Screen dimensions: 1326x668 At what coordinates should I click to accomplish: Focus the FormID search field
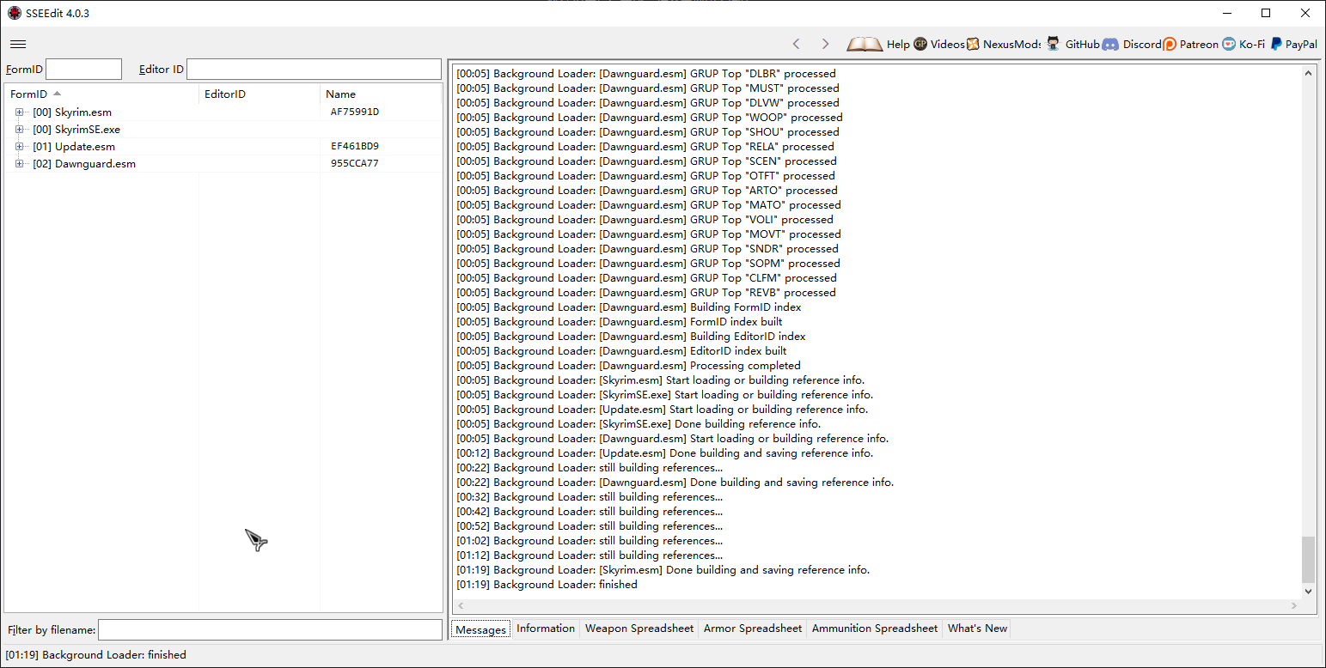pyautogui.click(x=83, y=69)
